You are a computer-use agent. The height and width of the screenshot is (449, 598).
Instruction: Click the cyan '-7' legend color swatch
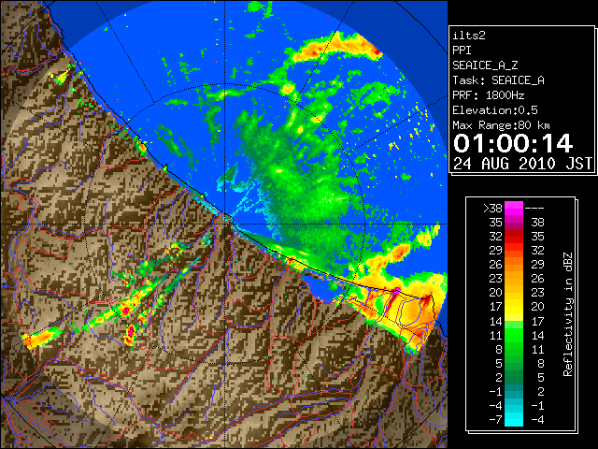coord(514,420)
